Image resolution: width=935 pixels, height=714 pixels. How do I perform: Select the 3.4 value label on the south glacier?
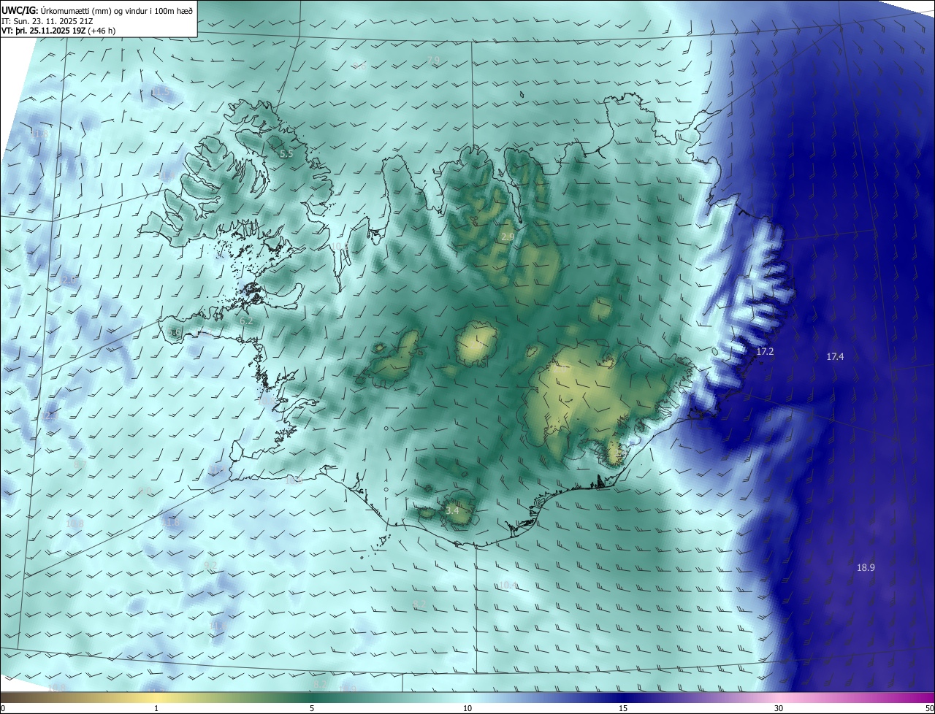tap(453, 510)
